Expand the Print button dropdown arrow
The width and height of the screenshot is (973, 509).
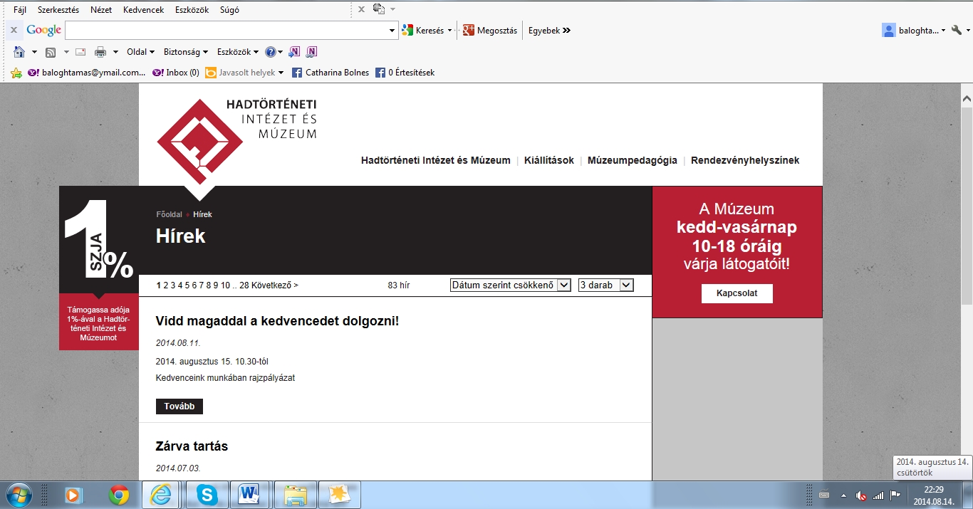coord(115,52)
